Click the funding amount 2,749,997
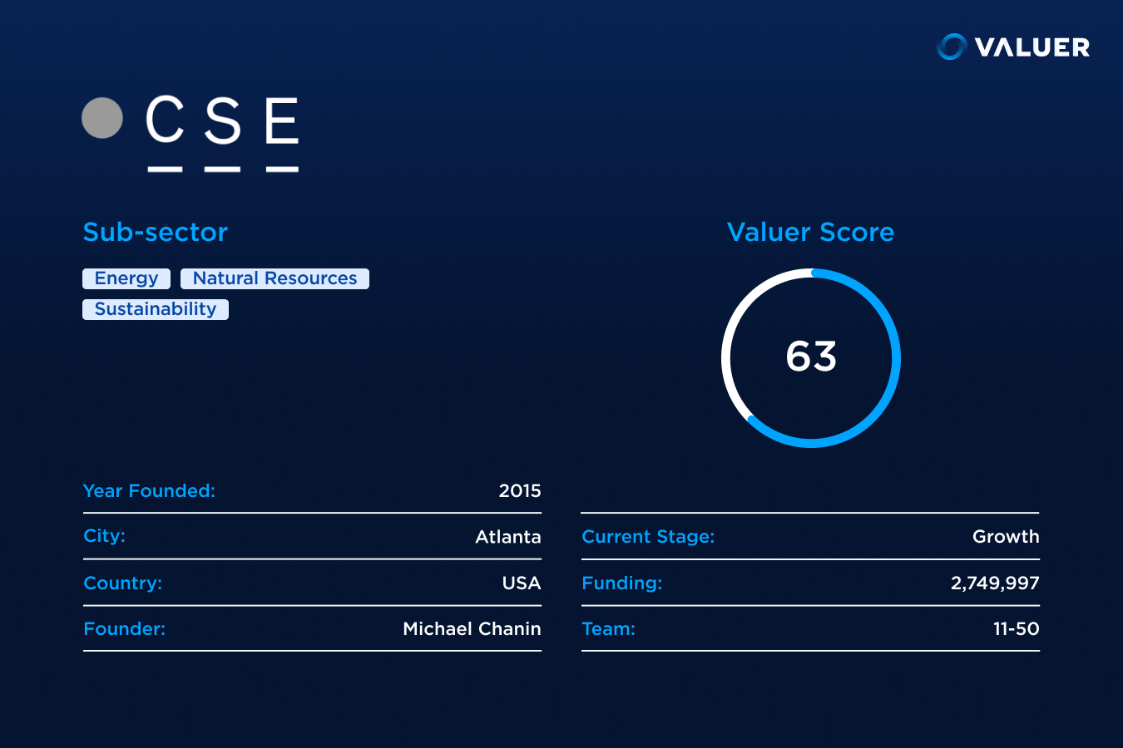The height and width of the screenshot is (748, 1123). tap(995, 583)
